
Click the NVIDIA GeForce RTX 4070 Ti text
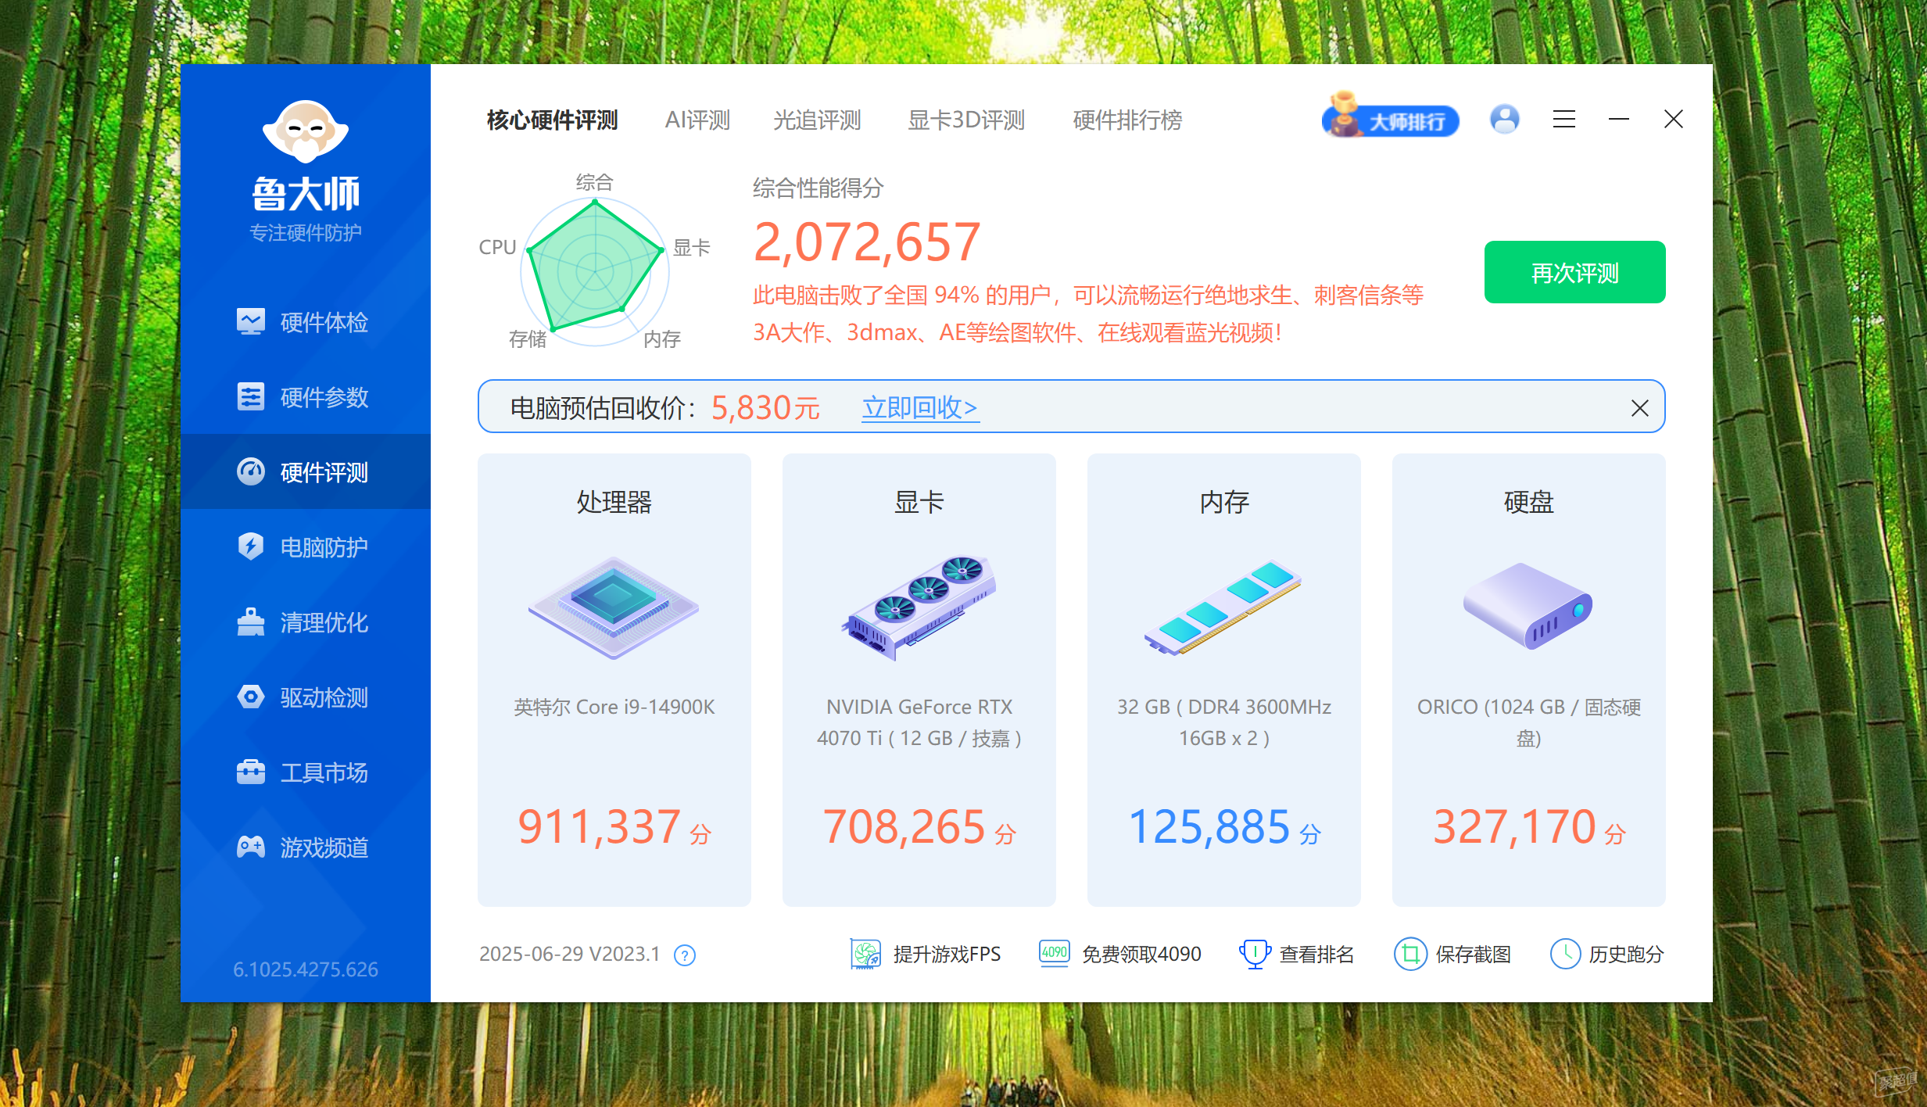pyautogui.click(x=919, y=722)
